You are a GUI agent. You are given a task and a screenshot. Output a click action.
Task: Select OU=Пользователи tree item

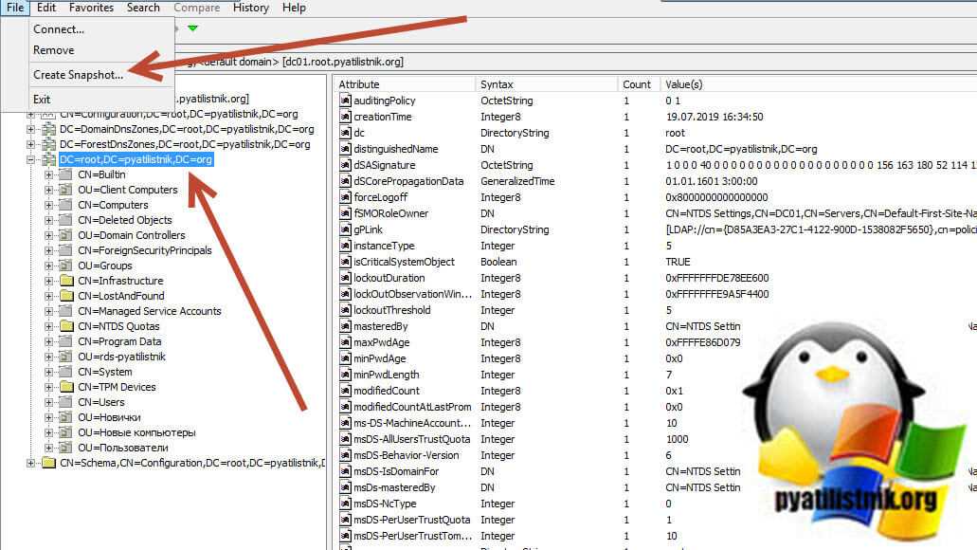pyautogui.click(x=123, y=448)
